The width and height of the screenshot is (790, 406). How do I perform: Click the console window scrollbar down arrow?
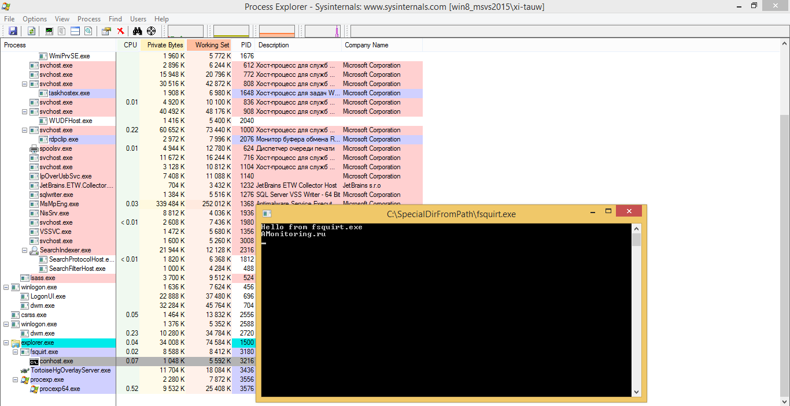point(637,392)
